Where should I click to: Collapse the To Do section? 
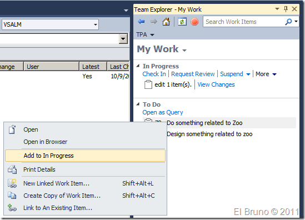pyautogui.click(x=138, y=104)
